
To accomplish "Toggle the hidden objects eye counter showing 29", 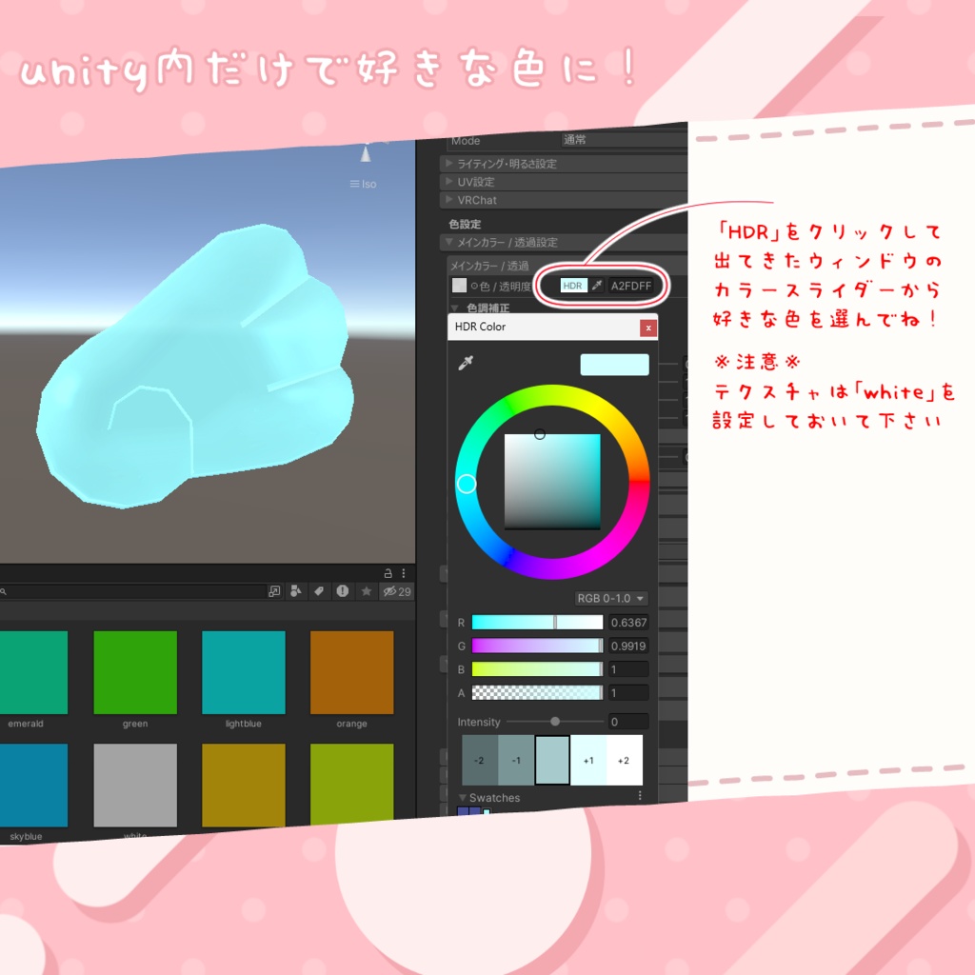I will tap(393, 590).
